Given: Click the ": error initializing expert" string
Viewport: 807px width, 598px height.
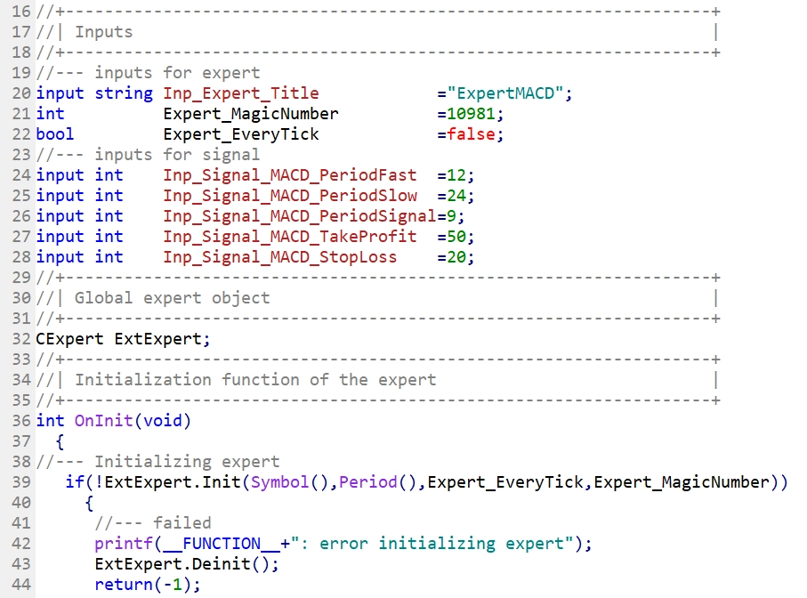Looking at the screenshot, I should click(x=432, y=544).
